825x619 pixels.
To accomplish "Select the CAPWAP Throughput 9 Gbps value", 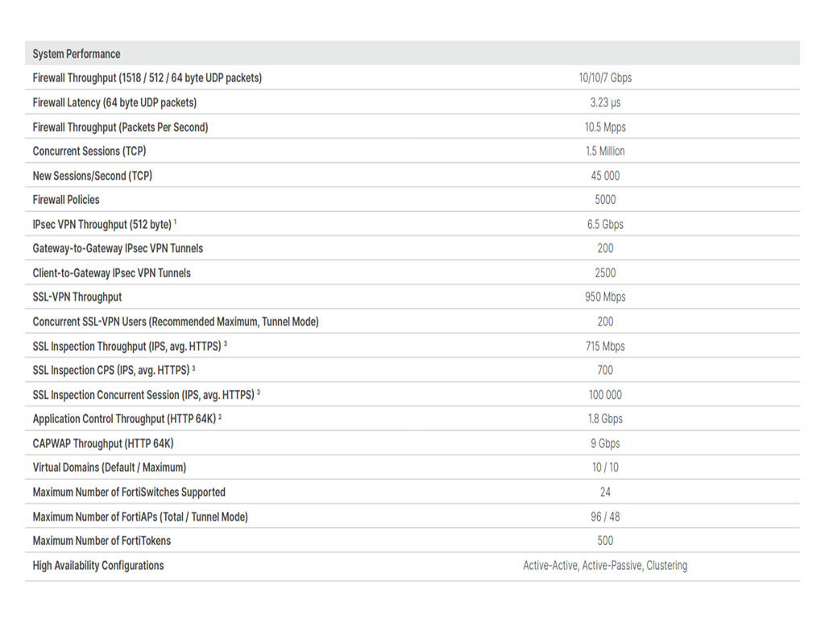I will tap(605, 443).
